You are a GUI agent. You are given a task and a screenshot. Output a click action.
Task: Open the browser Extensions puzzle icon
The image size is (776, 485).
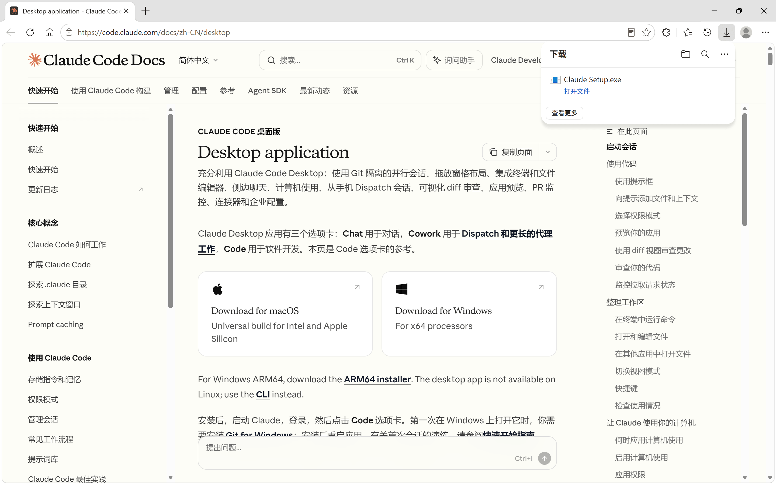pyautogui.click(x=666, y=32)
